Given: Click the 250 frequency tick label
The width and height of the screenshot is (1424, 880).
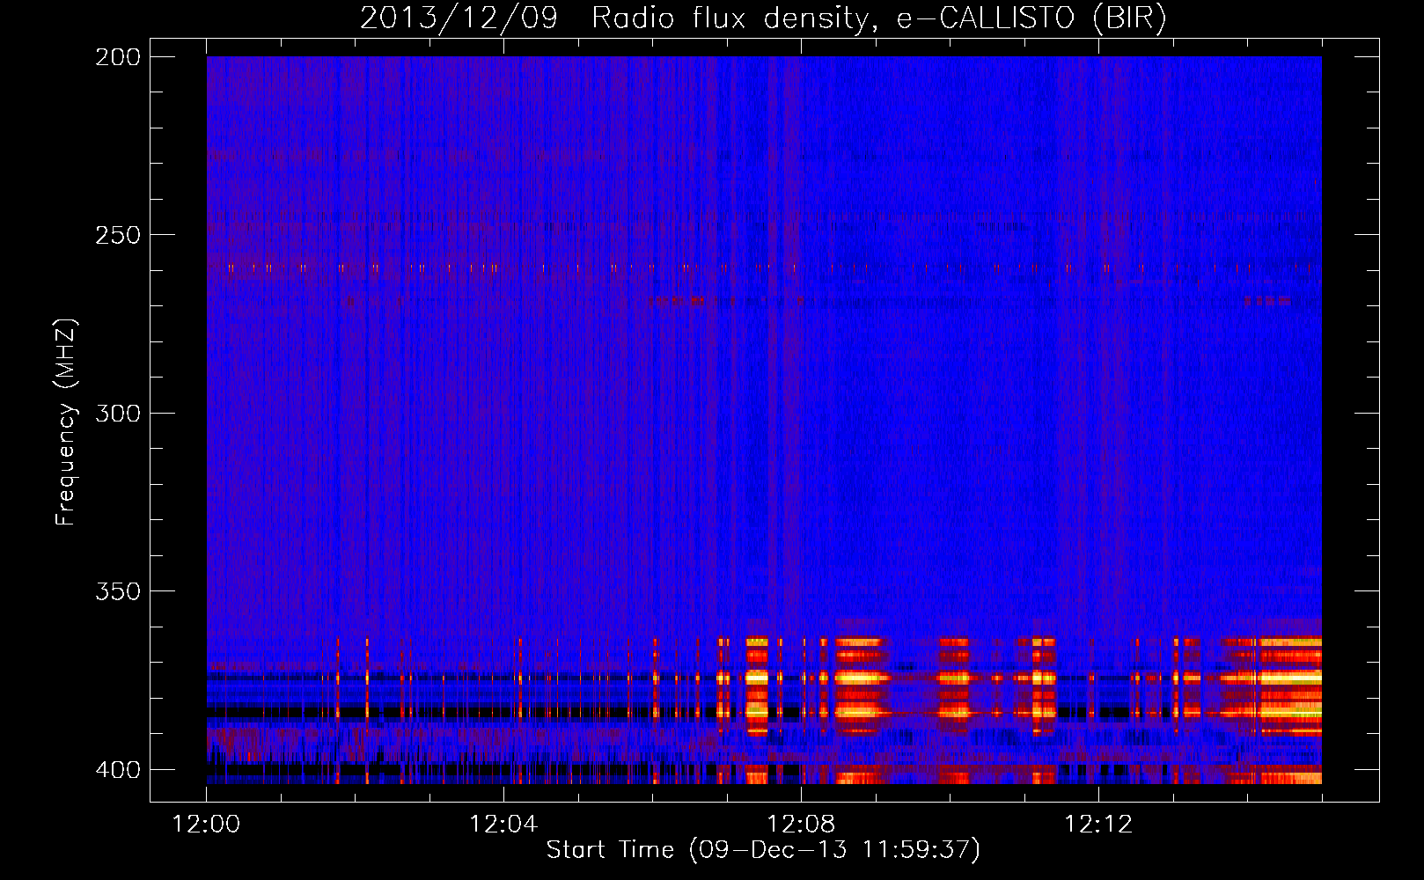Looking at the screenshot, I should pyautogui.click(x=118, y=235).
